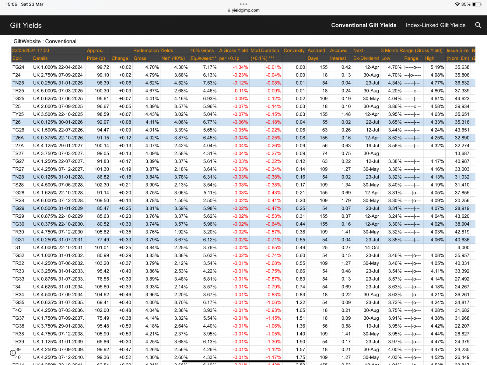Screen dimensions: 487x365
Task: Select UK 0.375% 22-10-2030 details
Action: click(x=58, y=224)
